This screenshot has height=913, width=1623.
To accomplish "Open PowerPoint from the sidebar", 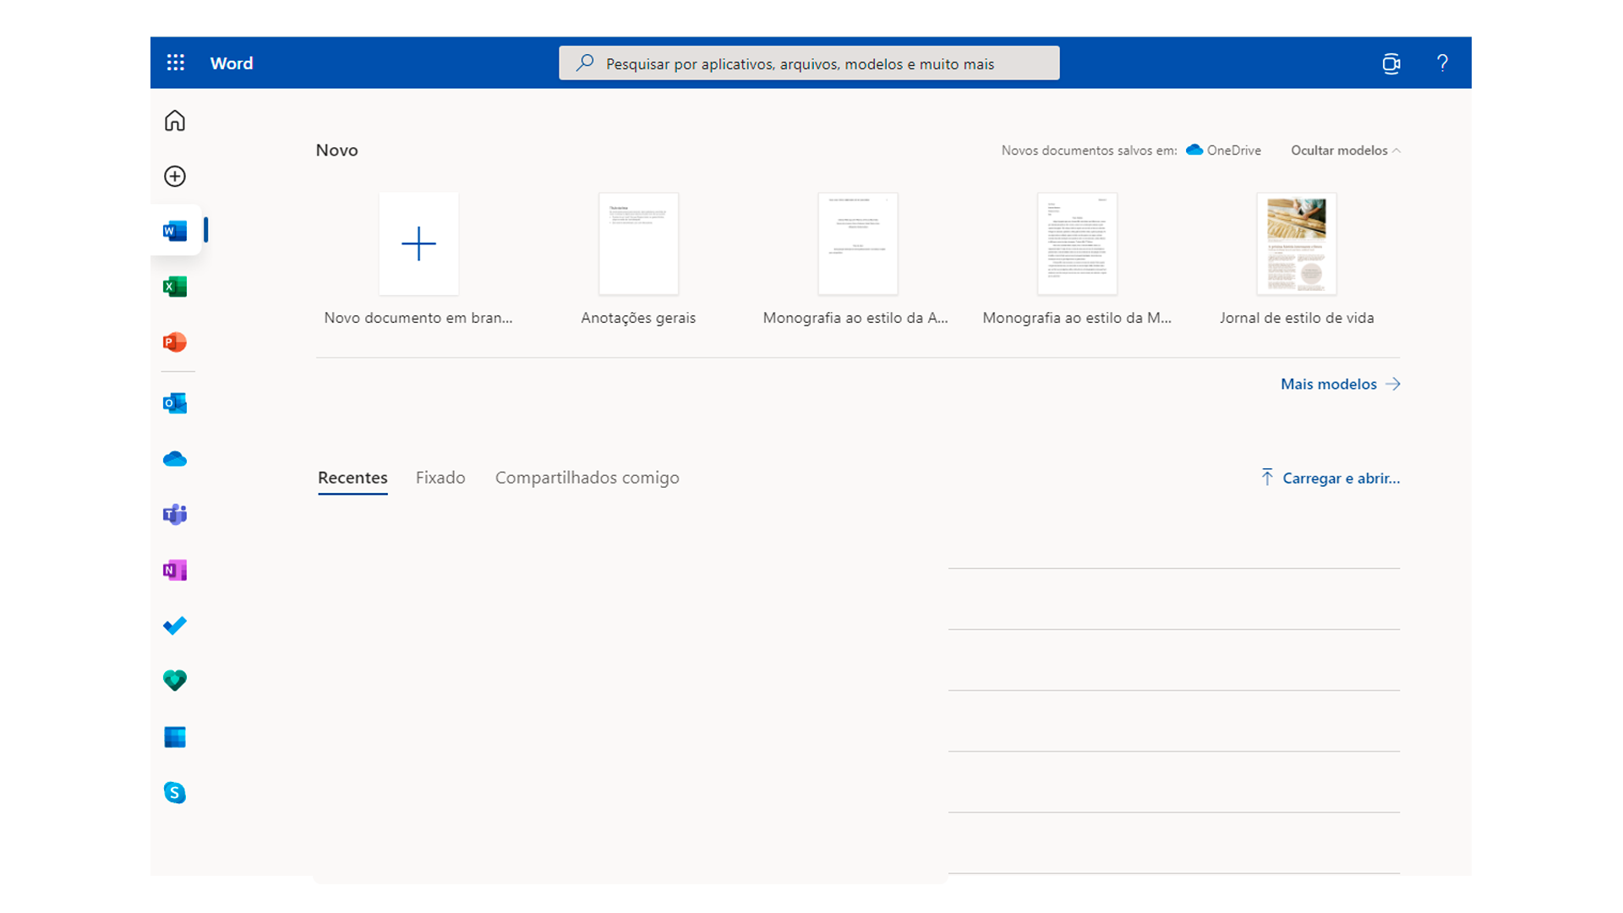I will pyautogui.click(x=175, y=342).
